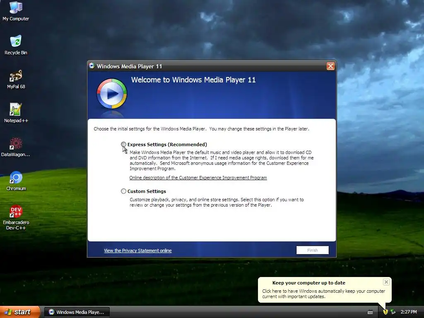Click the network connection tray icon

click(393, 312)
